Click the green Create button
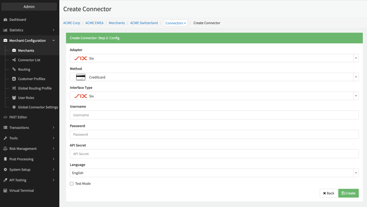 click(x=348, y=193)
